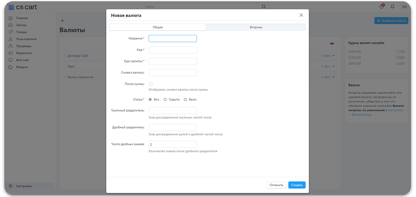Image resolution: width=416 pixels, height=197 pixels.
Task: Switch to the Общее tab
Action: [158, 27]
